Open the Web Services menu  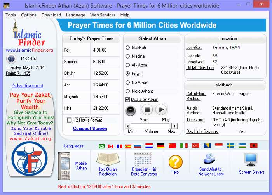(x=103, y=15)
